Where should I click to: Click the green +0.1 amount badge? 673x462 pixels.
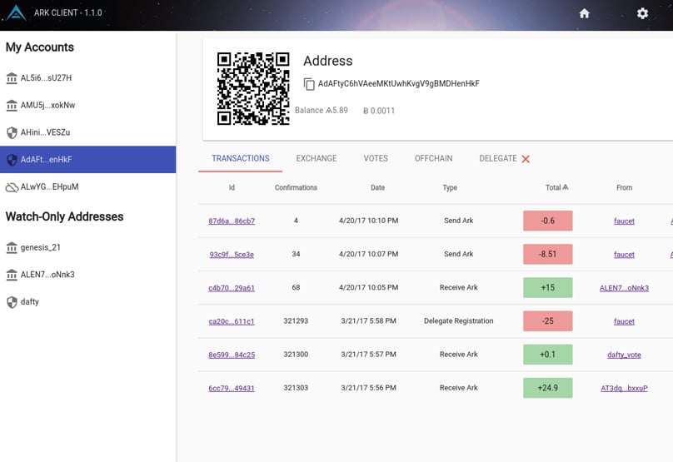(548, 355)
